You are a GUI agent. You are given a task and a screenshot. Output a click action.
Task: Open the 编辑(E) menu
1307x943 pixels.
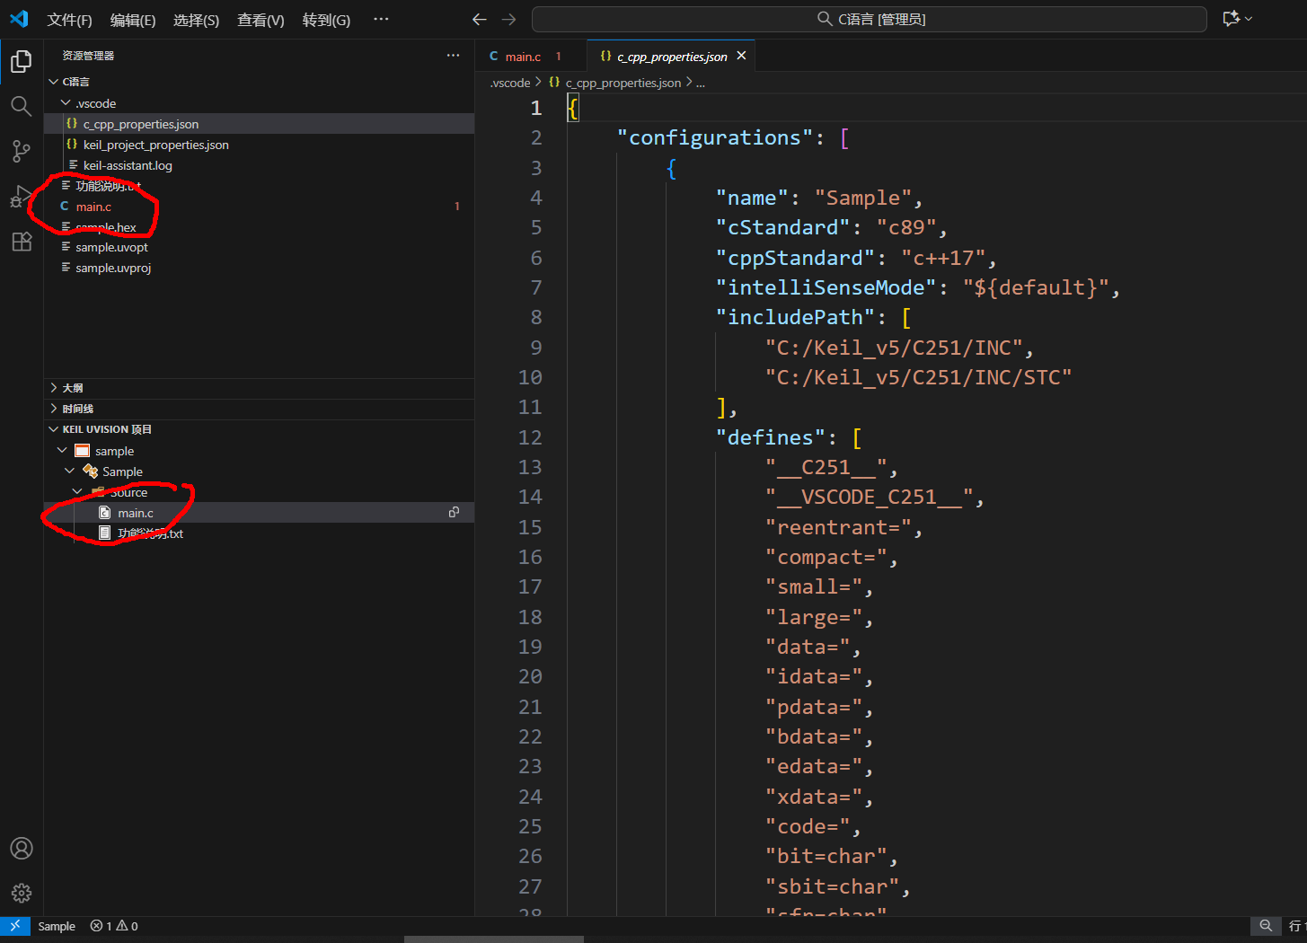click(133, 20)
